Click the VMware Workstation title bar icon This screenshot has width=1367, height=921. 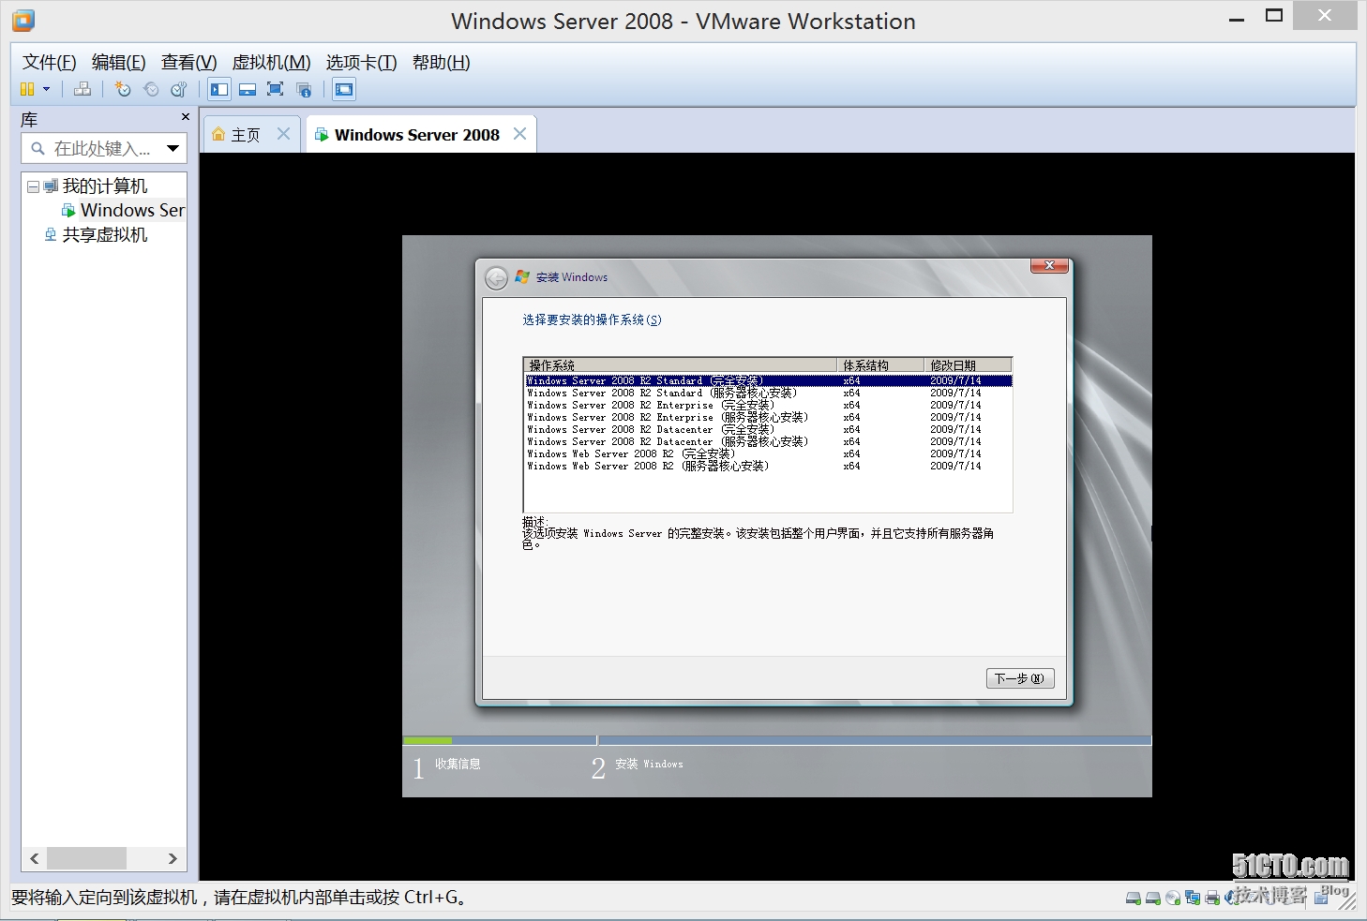pyautogui.click(x=23, y=20)
